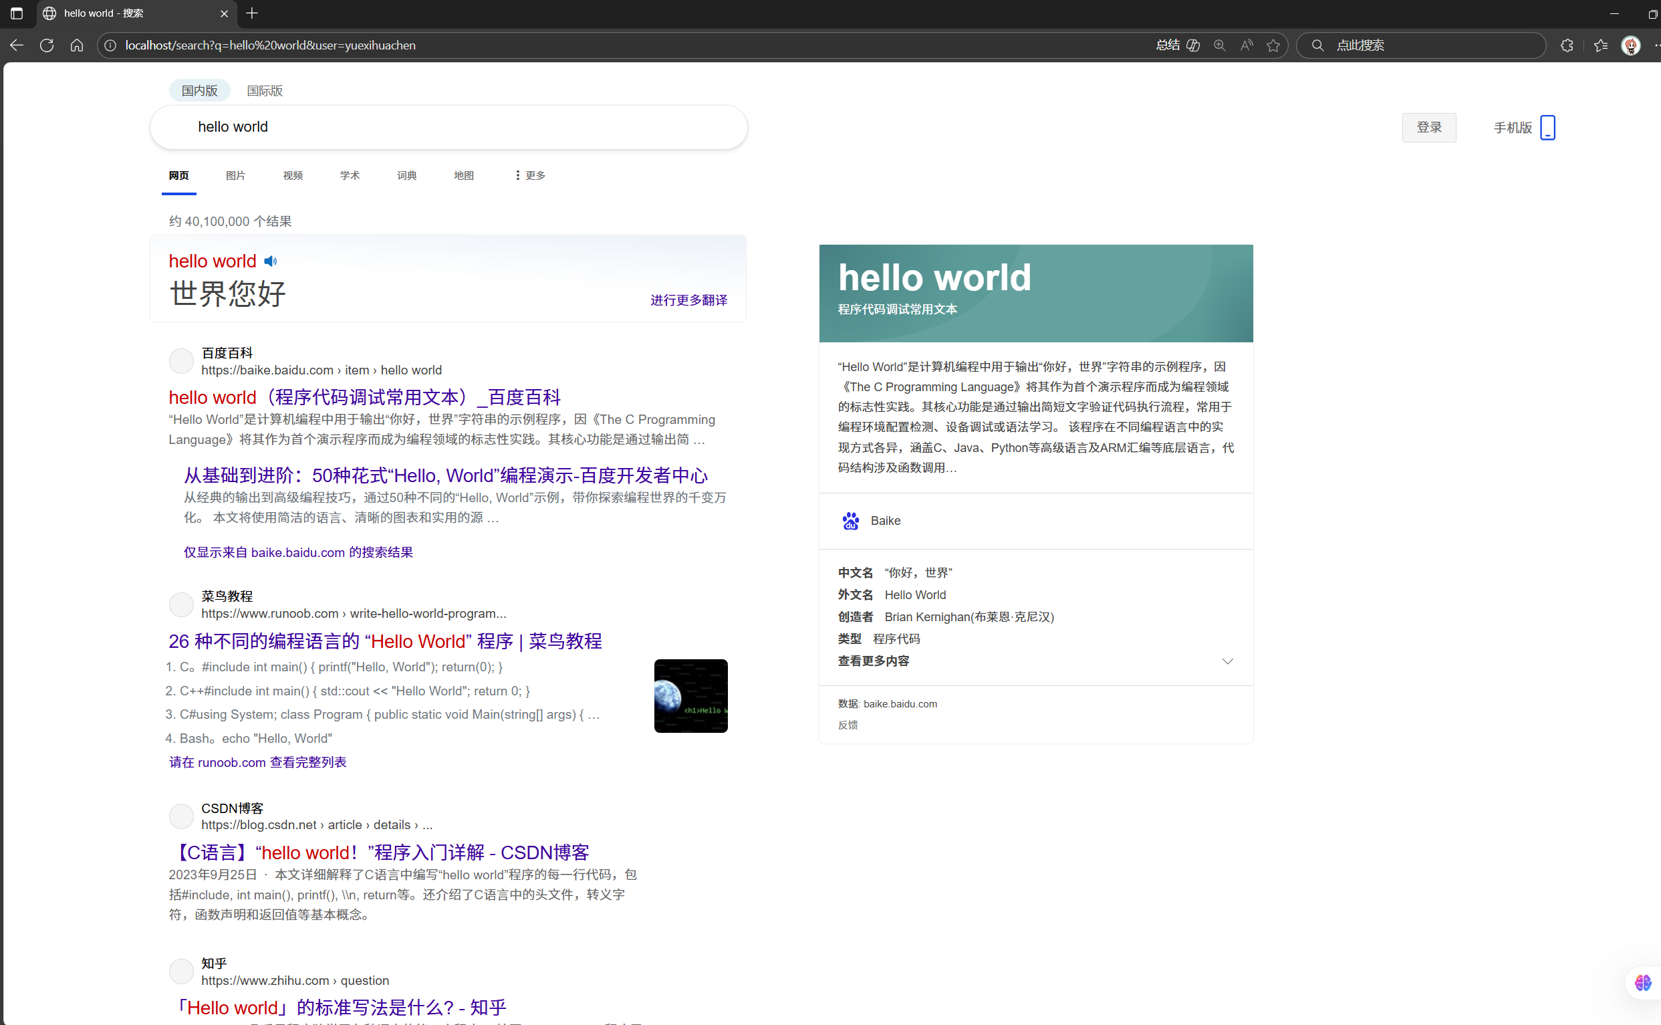Viewport: 1661px width, 1025px height.
Task: Click the https://www.zhihu.com › question URL
Action: [295, 980]
